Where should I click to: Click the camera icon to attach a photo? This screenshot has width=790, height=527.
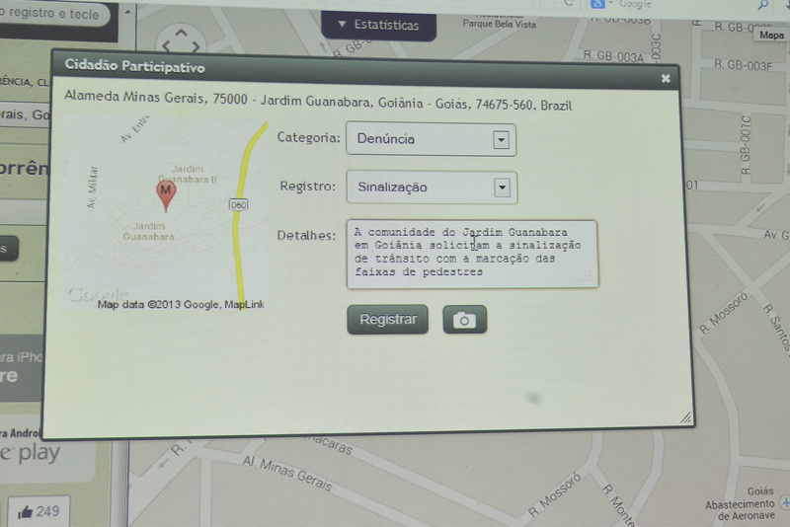click(465, 320)
